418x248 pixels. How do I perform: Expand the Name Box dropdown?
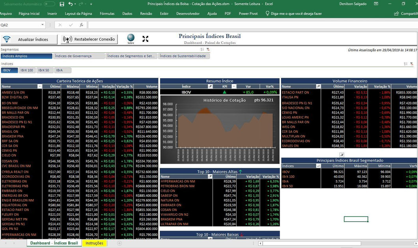(42, 25)
